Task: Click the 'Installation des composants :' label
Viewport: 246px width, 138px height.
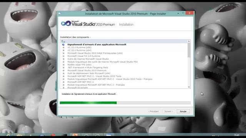Action: (x=75, y=37)
